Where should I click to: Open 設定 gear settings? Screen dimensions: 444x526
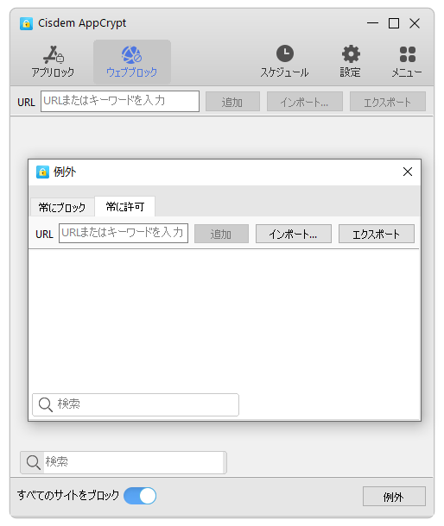(351, 54)
